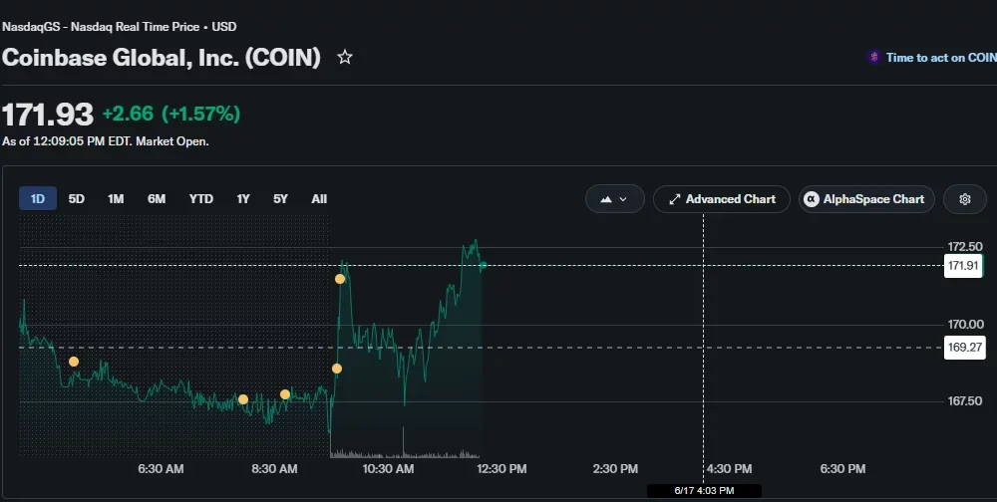
Task: Click the 6:30 AM time label
Action: (161, 469)
